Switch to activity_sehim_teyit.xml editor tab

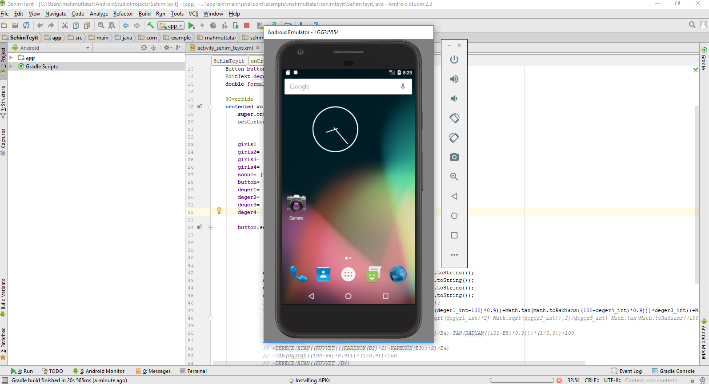225,48
